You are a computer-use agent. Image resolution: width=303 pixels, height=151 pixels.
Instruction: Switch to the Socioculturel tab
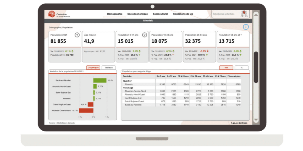(x=161, y=14)
